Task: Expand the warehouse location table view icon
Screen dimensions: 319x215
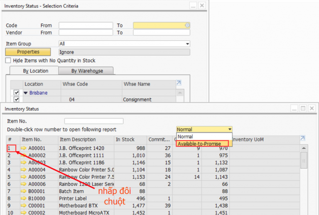Action: click(179, 83)
